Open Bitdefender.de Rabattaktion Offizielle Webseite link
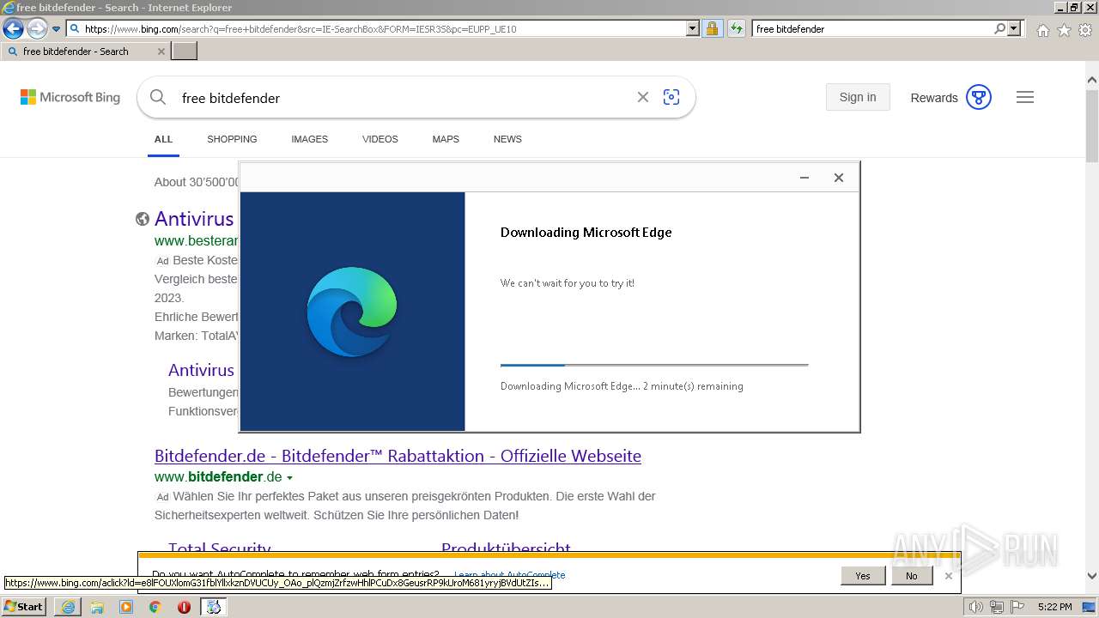The image size is (1099, 618). click(x=398, y=456)
